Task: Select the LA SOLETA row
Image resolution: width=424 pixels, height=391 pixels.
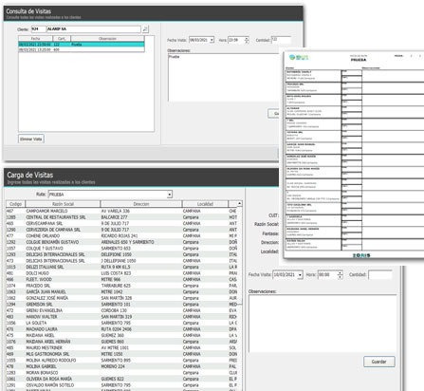Action: [121, 323]
